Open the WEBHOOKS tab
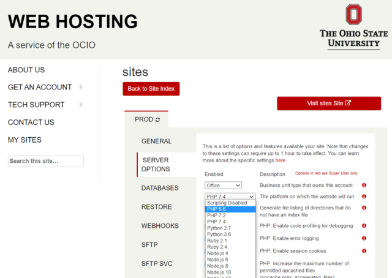Image resolution: width=392 pixels, height=278 pixels. point(160,226)
